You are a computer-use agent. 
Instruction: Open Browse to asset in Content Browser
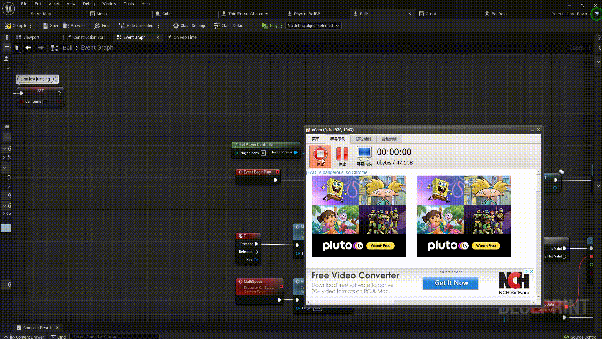(x=74, y=26)
